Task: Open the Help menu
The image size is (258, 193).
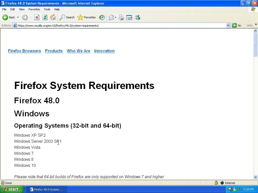Action: pyautogui.click(x=57, y=9)
